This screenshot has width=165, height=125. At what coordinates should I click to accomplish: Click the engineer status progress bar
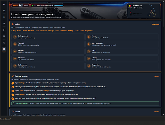coord(59,5)
